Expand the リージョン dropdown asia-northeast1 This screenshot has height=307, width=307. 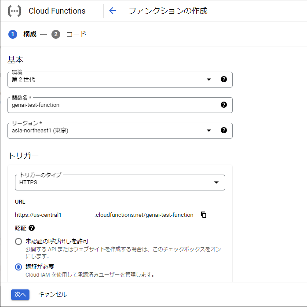tap(120, 130)
